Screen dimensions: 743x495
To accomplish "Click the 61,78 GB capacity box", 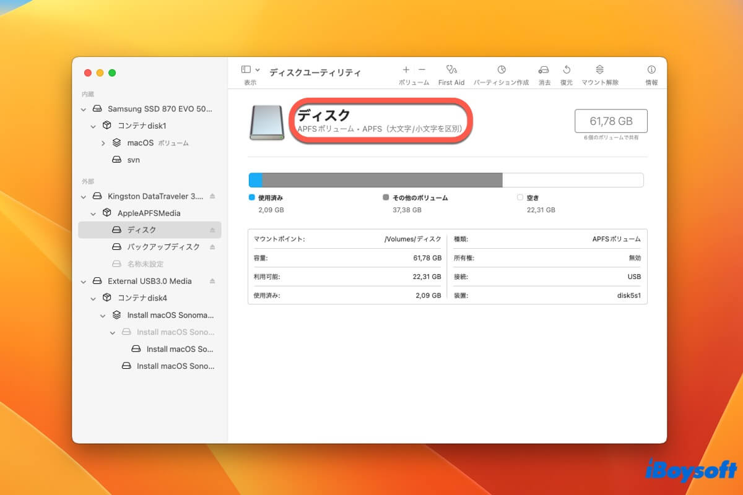I will [x=611, y=121].
